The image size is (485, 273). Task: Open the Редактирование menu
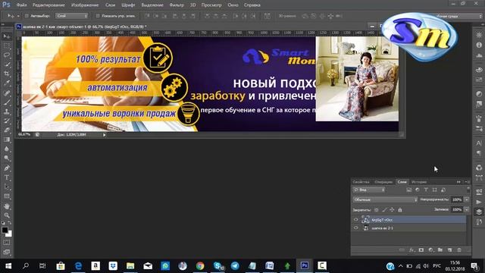[48, 5]
